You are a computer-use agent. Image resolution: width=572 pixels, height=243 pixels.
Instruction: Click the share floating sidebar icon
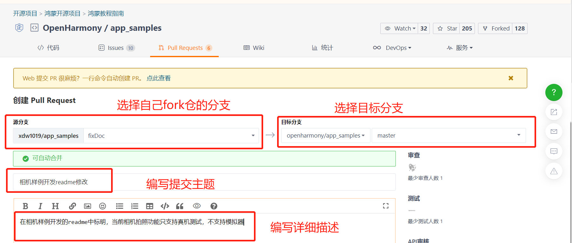pyautogui.click(x=554, y=112)
